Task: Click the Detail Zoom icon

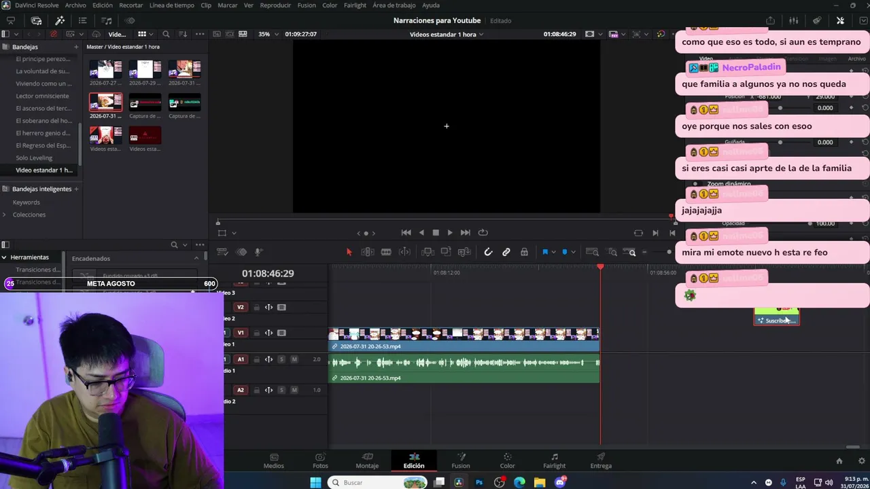Action: pyautogui.click(x=612, y=253)
